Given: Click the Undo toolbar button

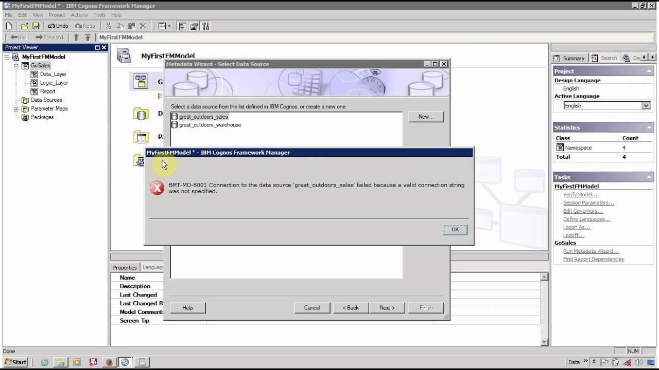Looking at the screenshot, I should pos(58,26).
